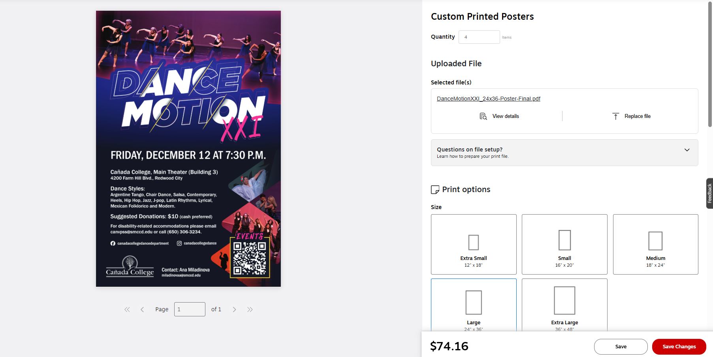Click the View details document icon
The height and width of the screenshot is (357, 713).
[x=483, y=116]
